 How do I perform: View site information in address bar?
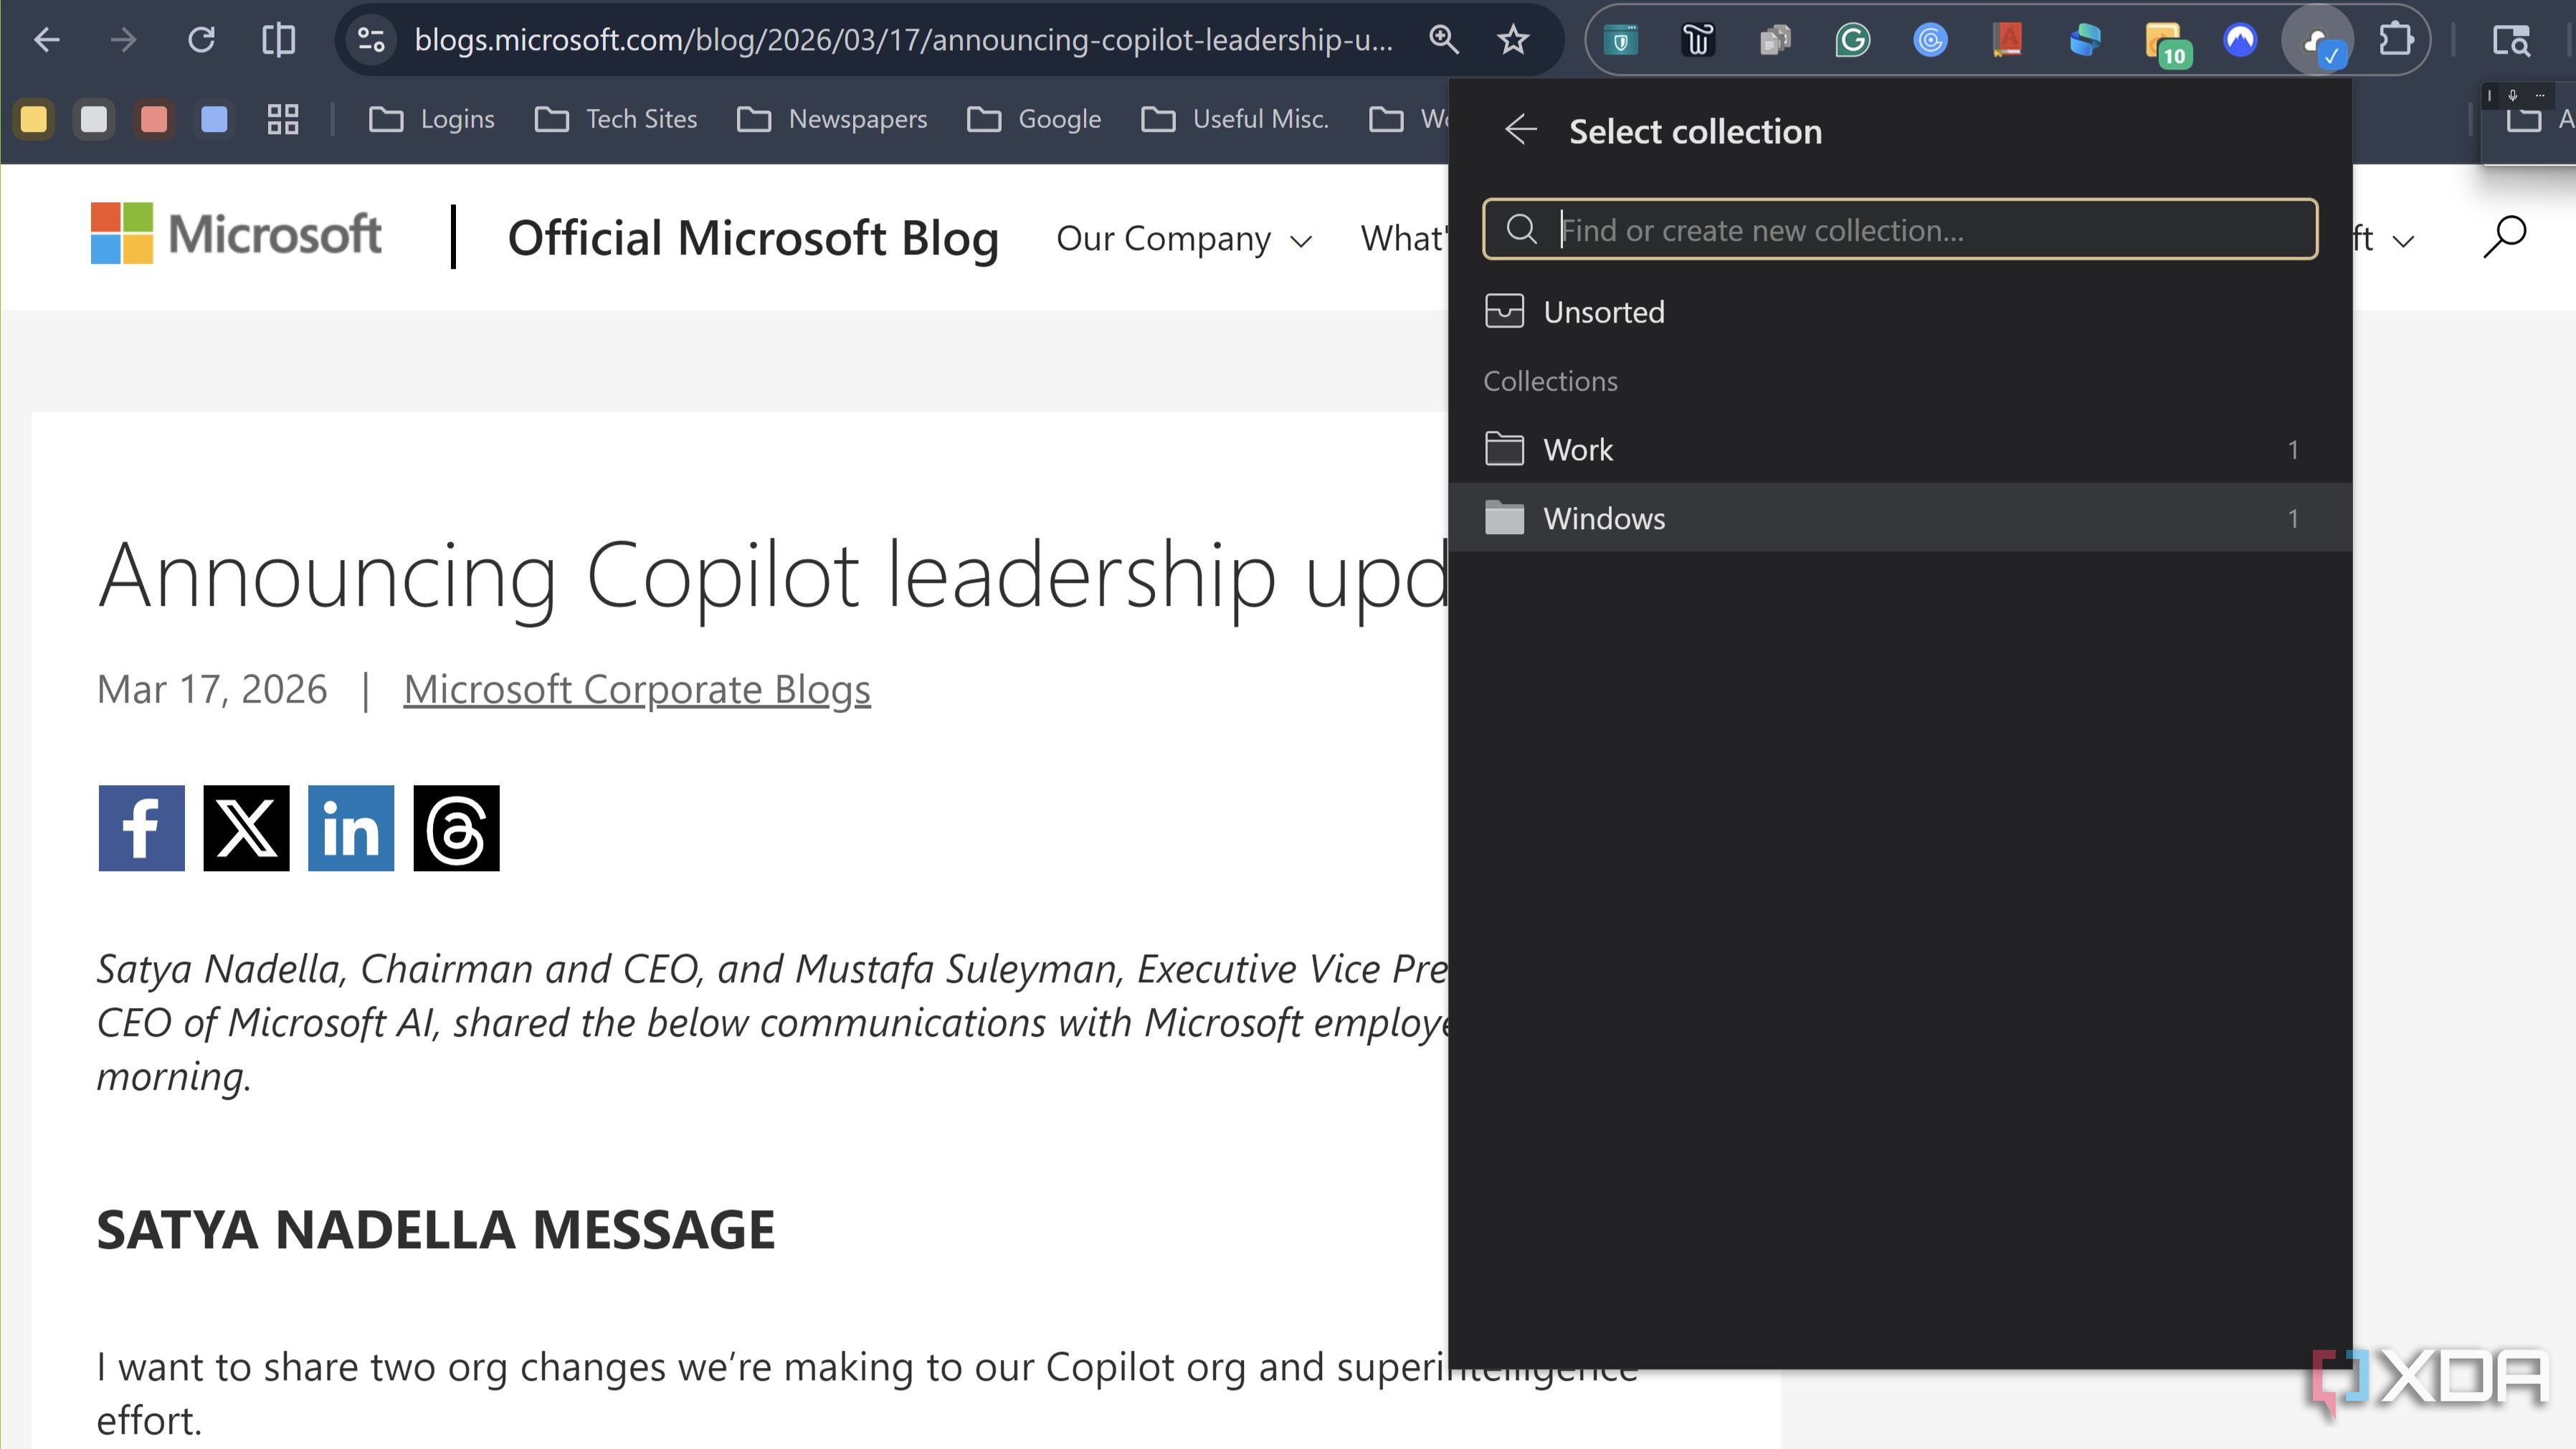(x=371, y=40)
